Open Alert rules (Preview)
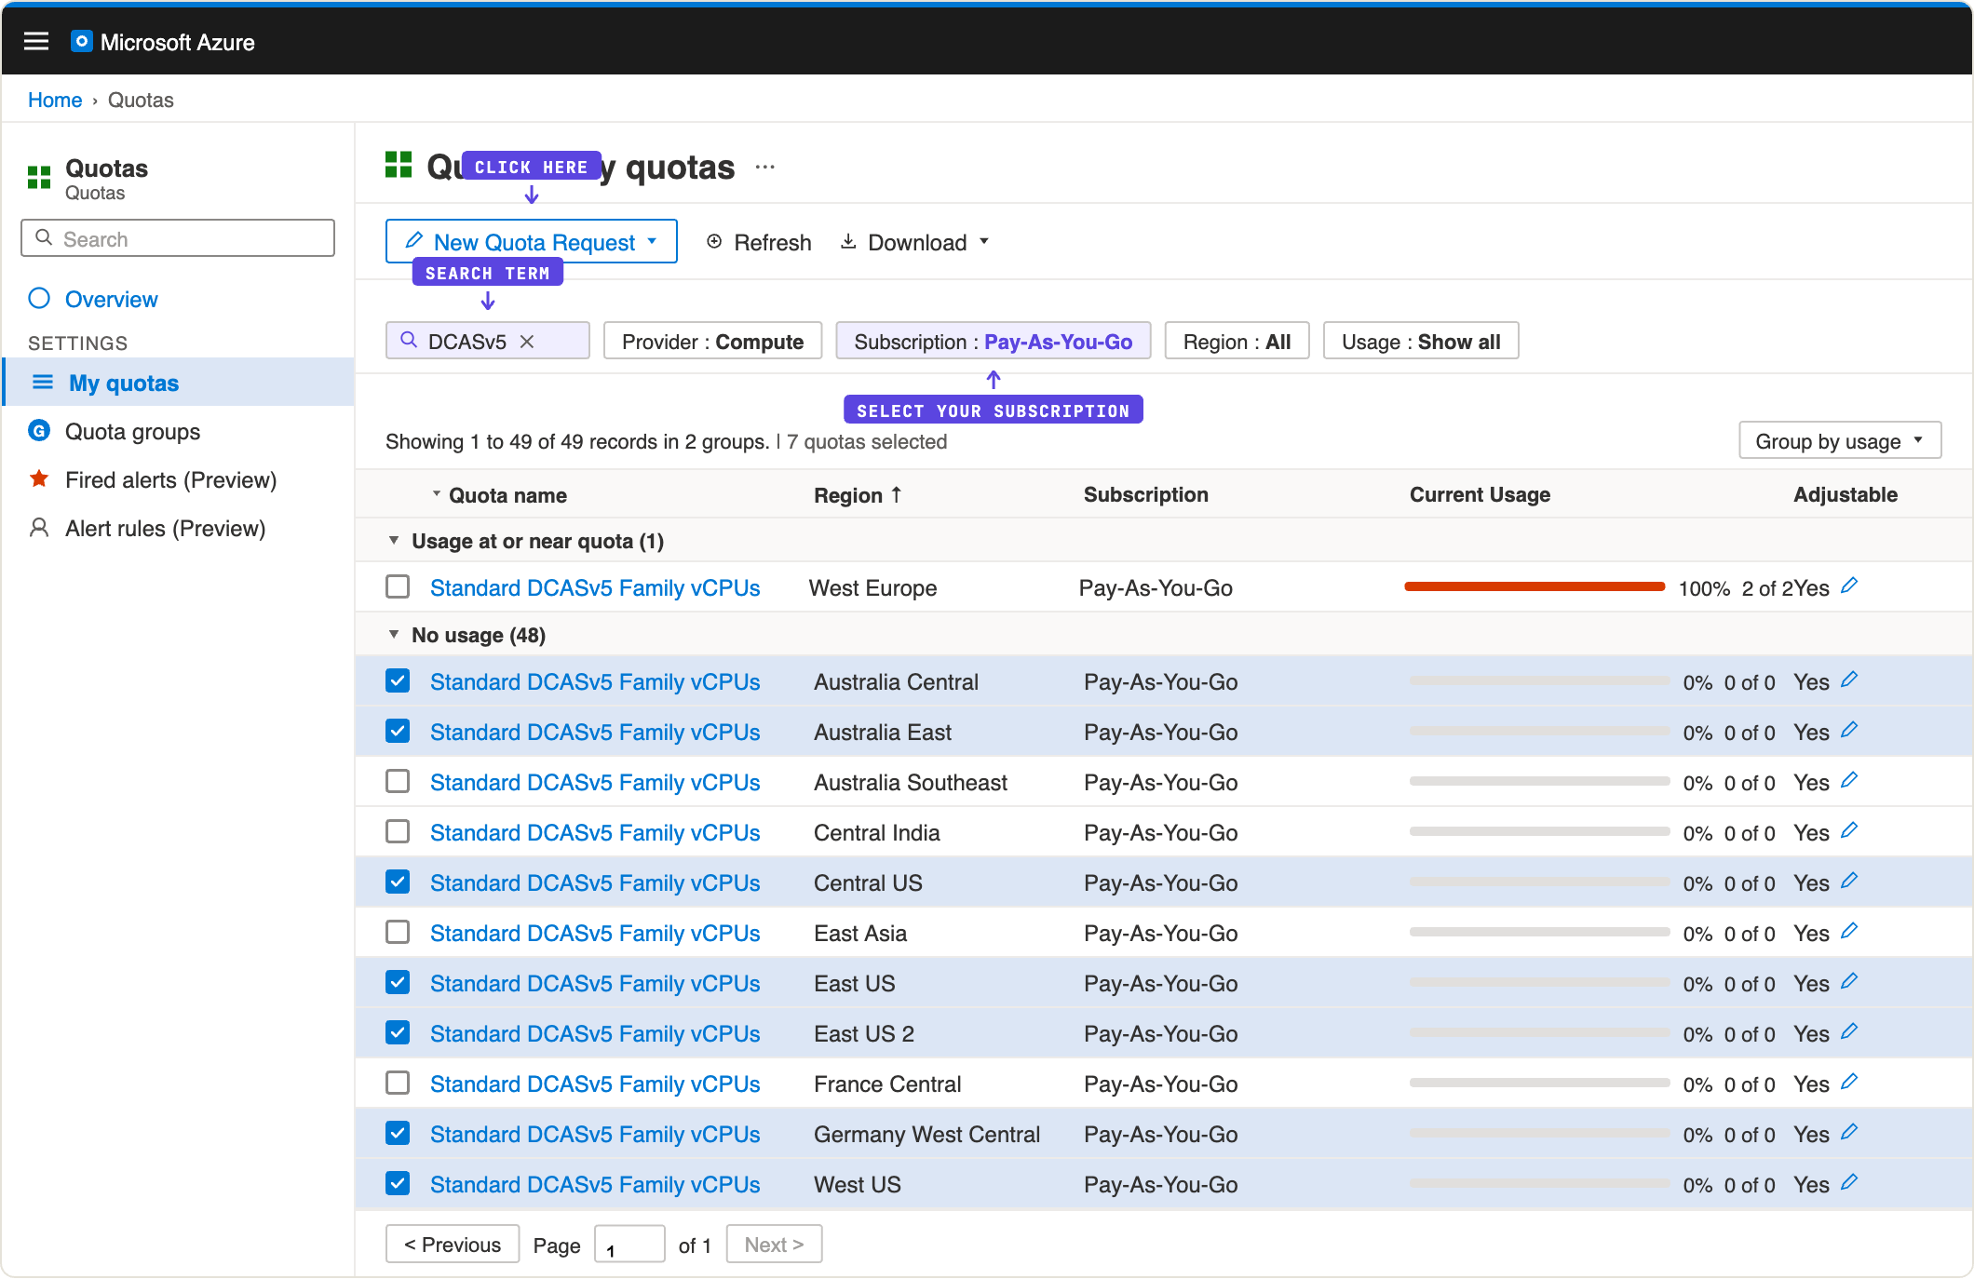This screenshot has height=1279, width=1974. pyautogui.click(x=166, y=529)
